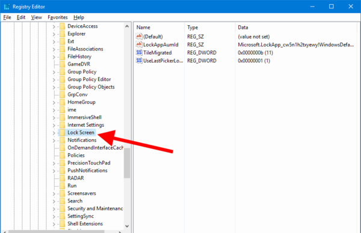Click REG_DWORD type of TileMigrated

202,53
